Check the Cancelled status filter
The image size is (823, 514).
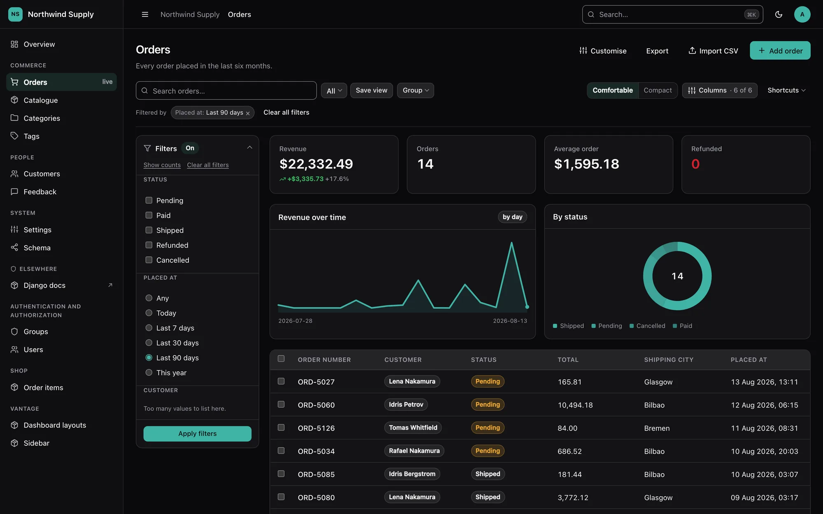point(149,260)
